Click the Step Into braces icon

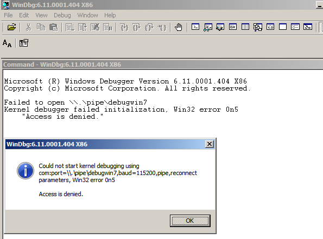124,27
